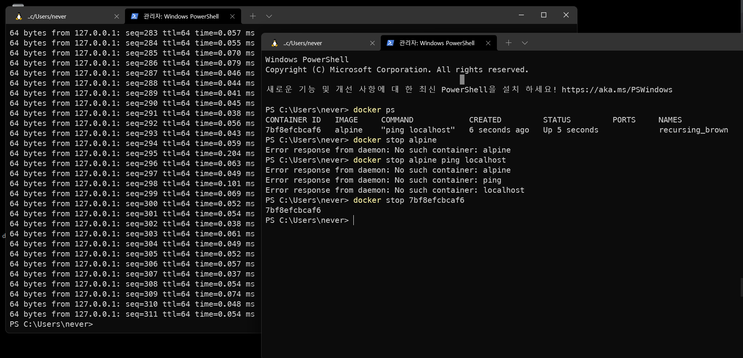Viewport: 743px width, 358px height.
Task: Click the 'Windows PowerShell' header line in front window
Action: coord(307,59)
